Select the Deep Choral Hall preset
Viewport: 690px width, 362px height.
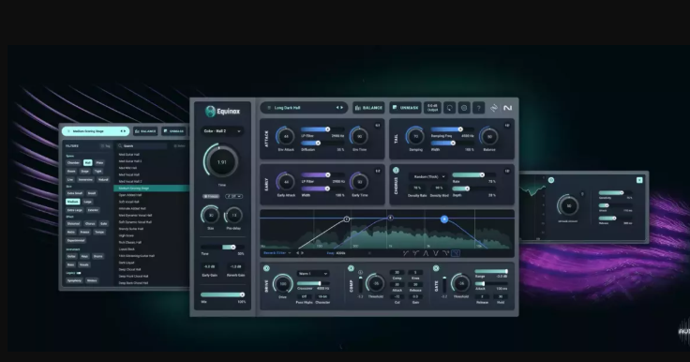pyautogui.click(x=129, y=269)
